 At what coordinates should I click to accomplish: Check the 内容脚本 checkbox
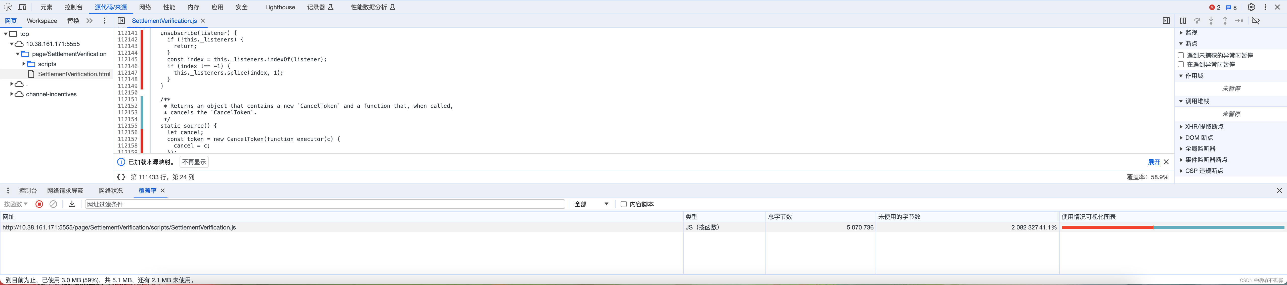[624, 204]
